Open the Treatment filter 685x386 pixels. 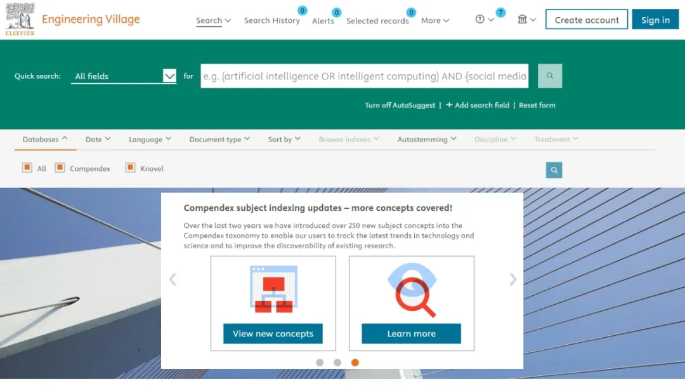pyautogui.click(x=556, y=139)
